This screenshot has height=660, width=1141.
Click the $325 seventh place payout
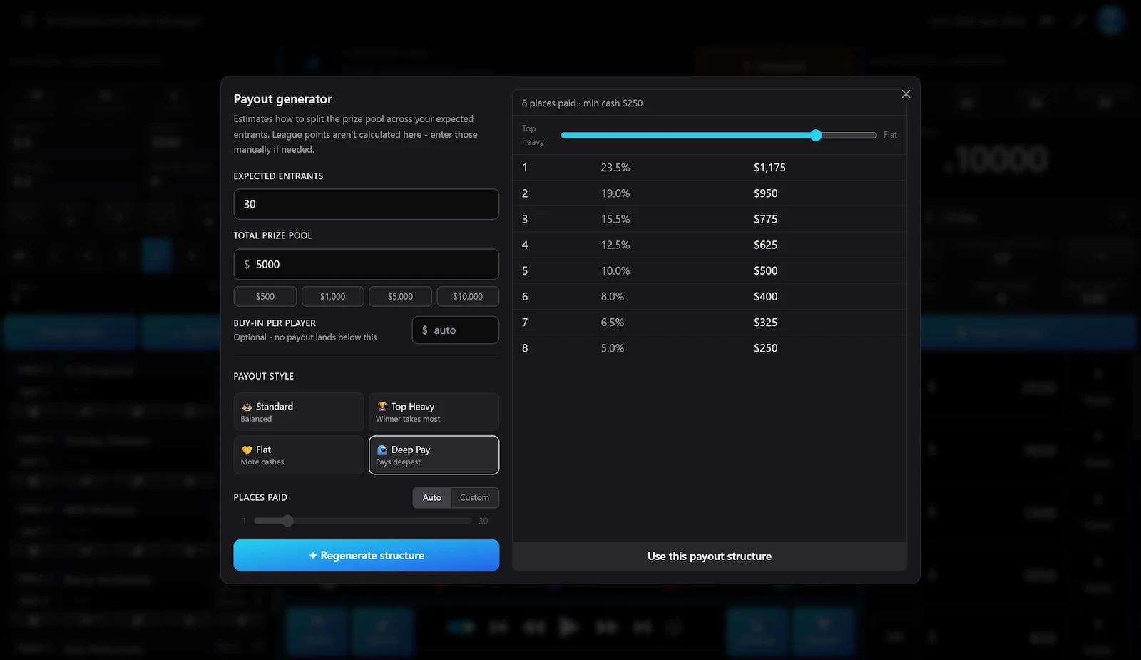tap(765, 323)
